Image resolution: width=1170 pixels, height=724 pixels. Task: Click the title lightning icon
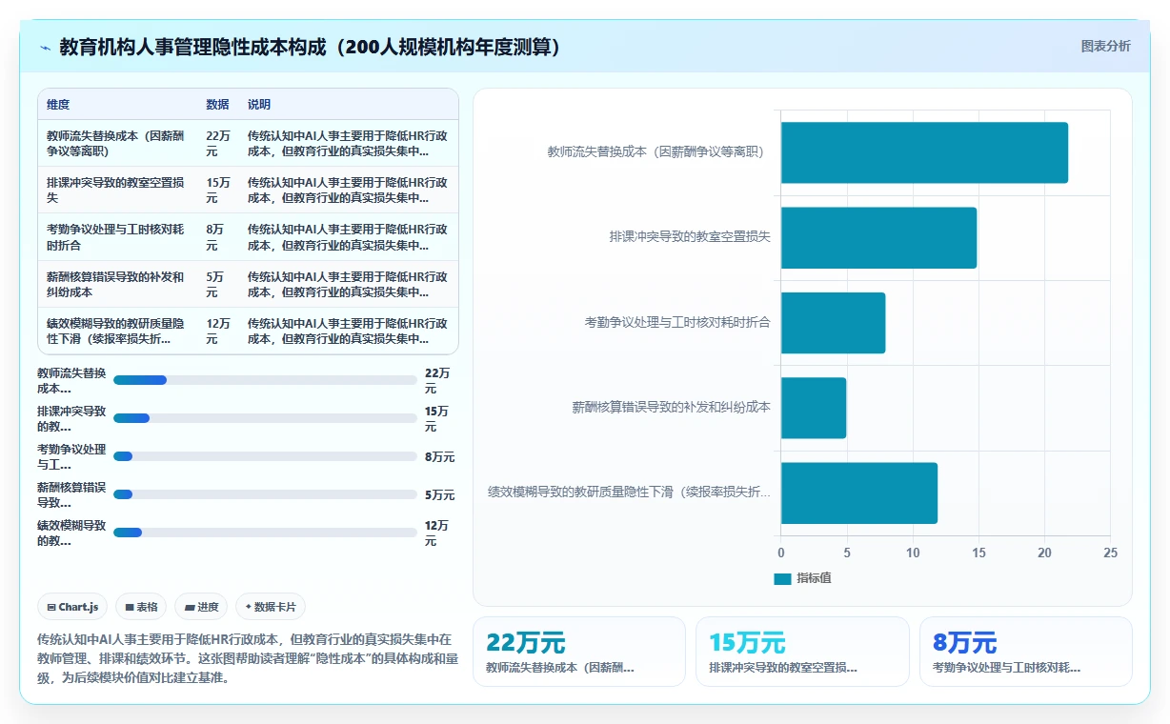[x=45, y=48]
